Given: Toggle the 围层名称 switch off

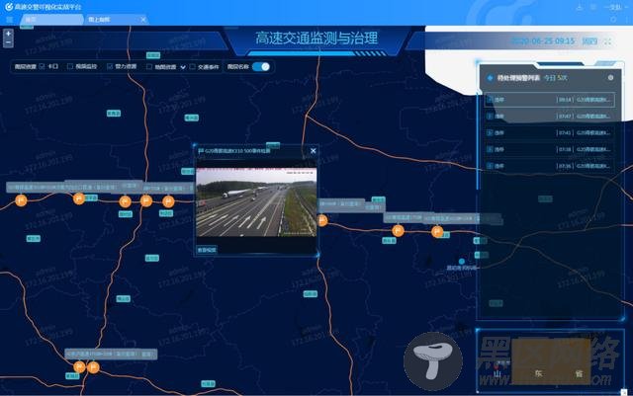Looking at the screenshot, I should [261, 67].
